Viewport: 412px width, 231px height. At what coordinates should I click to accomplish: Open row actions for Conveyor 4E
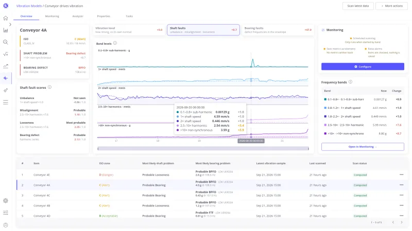(401, 175)
